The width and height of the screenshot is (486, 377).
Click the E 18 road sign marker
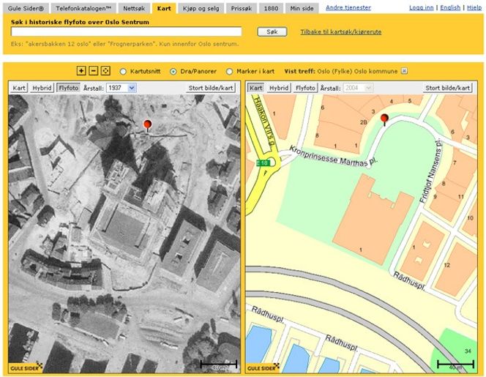tap(263, 163)
